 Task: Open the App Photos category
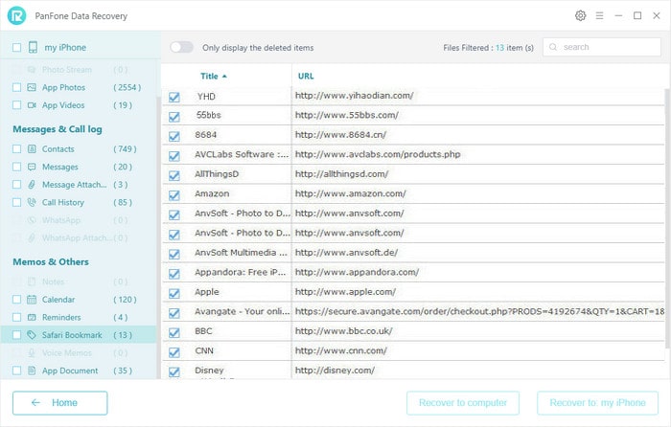[x=63, y=87]
